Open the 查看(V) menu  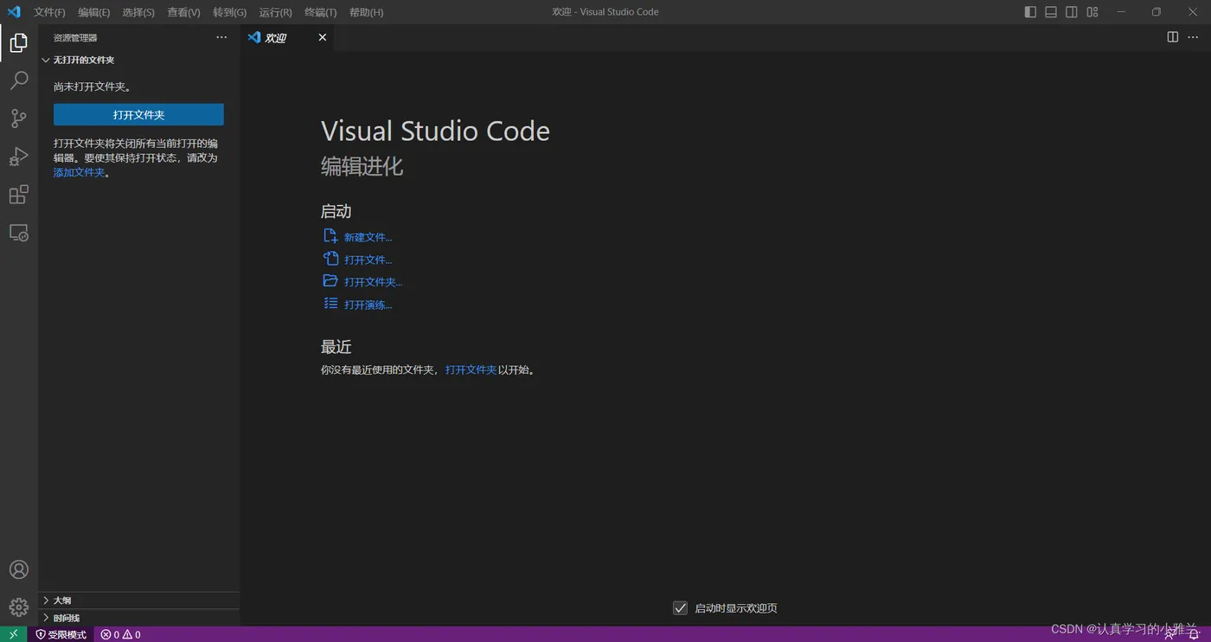point(183,12)
